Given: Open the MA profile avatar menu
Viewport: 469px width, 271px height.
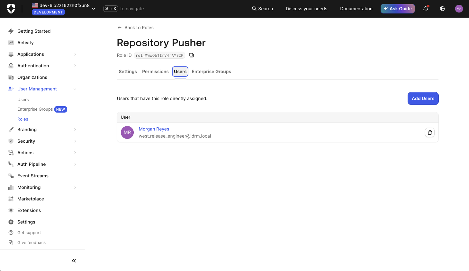Looking at the screenshot, I should (x=459, y=9).
